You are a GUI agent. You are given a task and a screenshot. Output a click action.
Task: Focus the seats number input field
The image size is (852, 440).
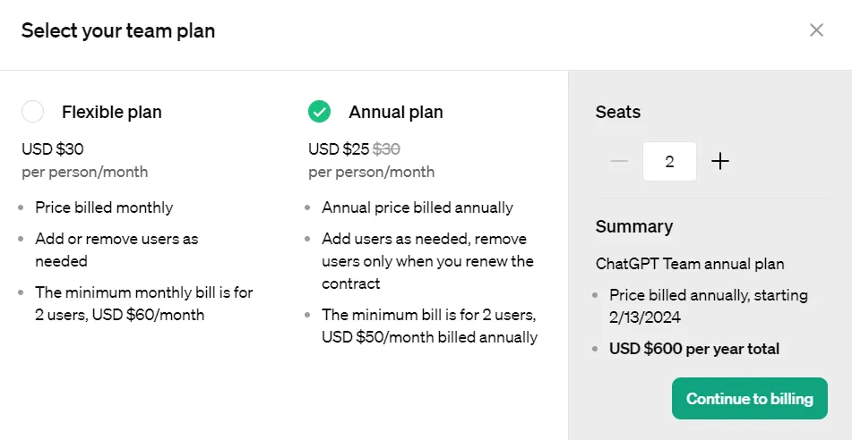(x=669, y=162)
